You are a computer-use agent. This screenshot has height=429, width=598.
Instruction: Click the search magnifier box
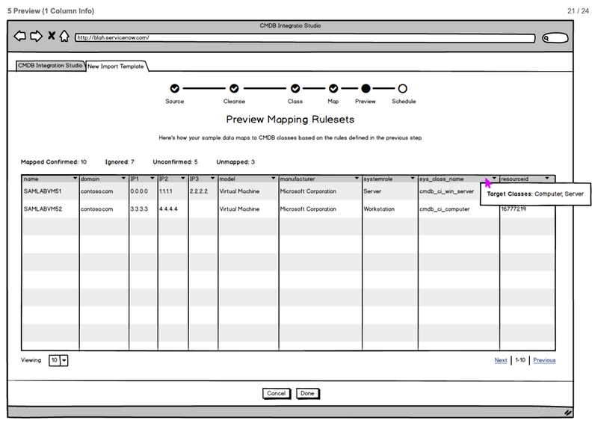(555, 38)
